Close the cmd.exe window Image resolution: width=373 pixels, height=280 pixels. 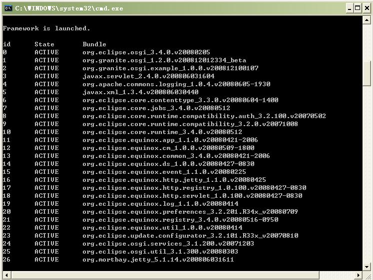click(x=367, y=8)
